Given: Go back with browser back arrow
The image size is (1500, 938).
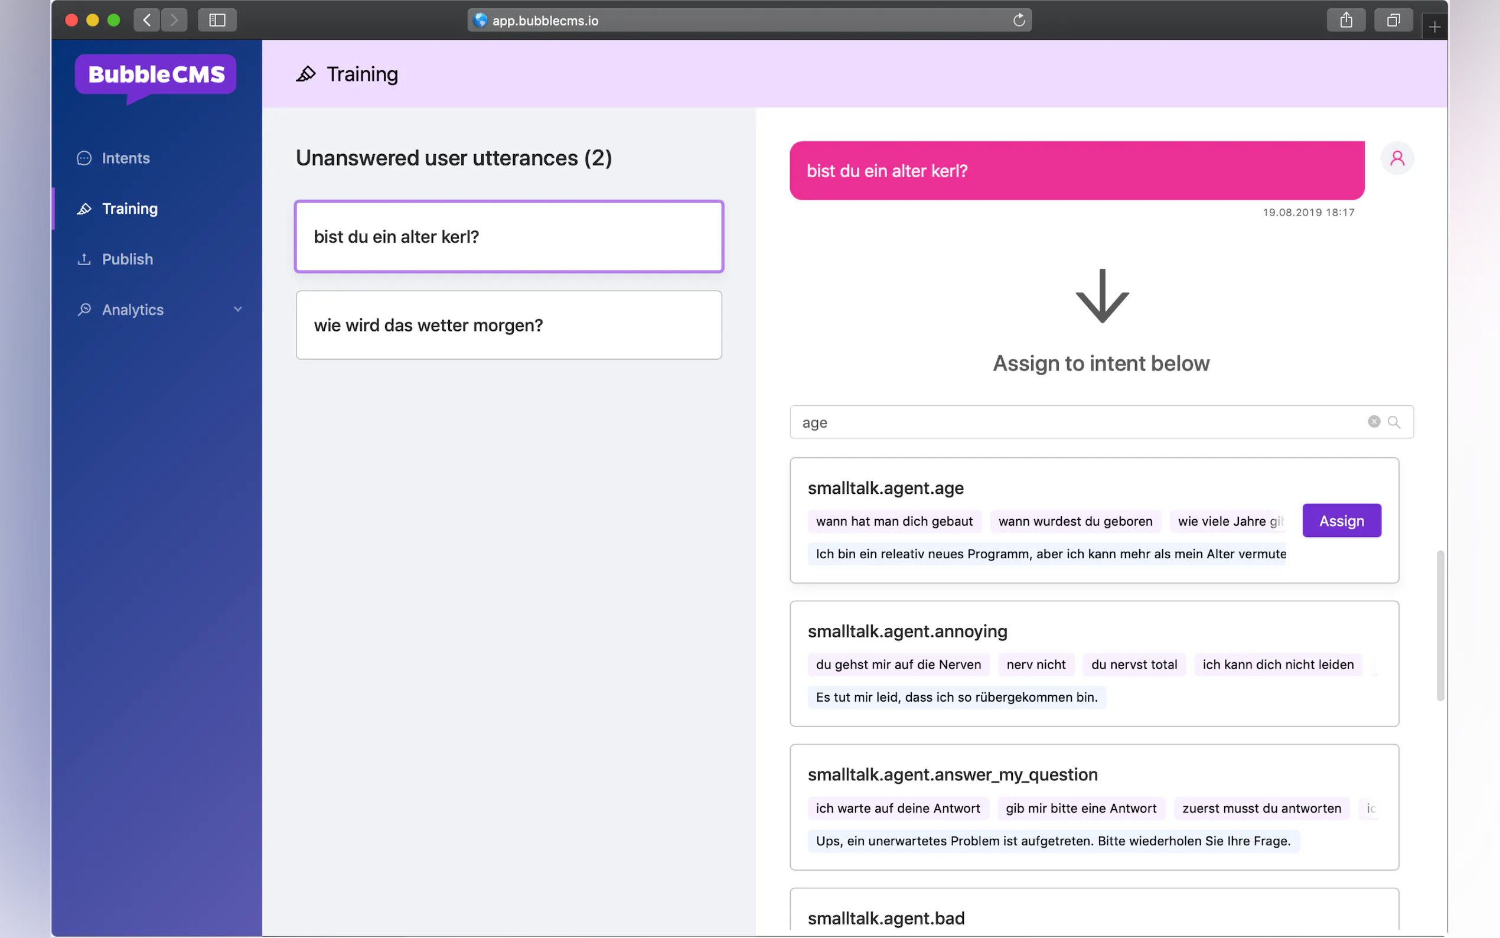Looking at the screenshot, I should click(x=147, y=21).
